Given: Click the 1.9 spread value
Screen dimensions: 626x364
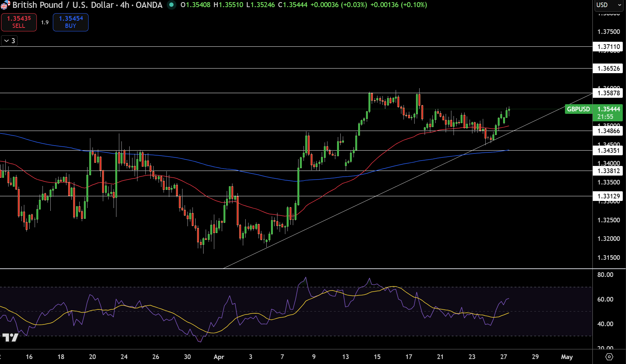Looking at the screenshot, I should click(x=45, y=22).
